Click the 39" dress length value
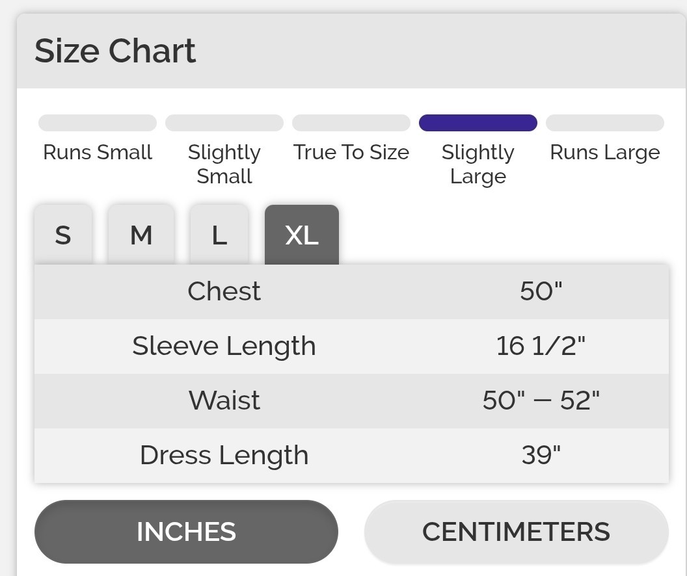687x576 pixels. pyautogui.click(x=541, y=455)
